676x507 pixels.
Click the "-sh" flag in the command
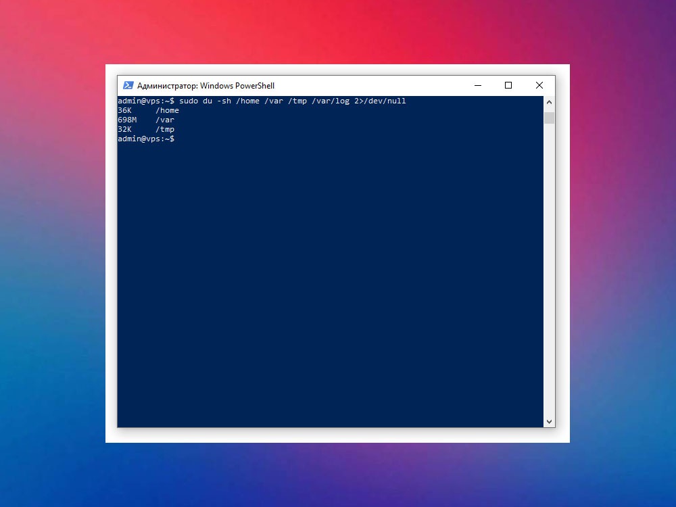(x=224, y=101)
